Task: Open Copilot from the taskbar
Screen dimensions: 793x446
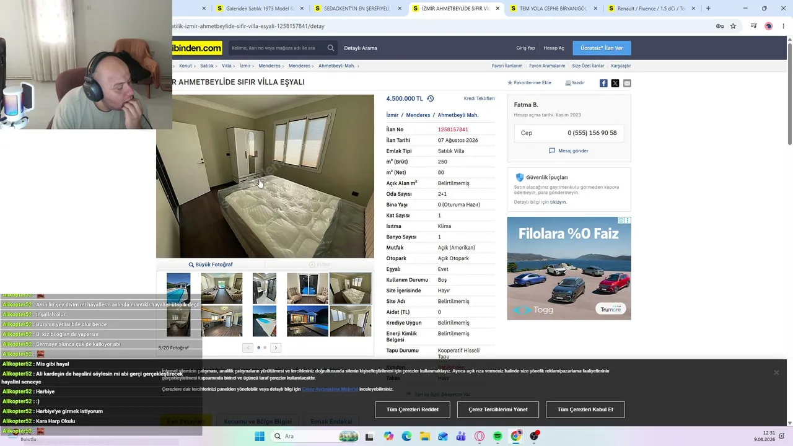Action: (x=388, y=436)
